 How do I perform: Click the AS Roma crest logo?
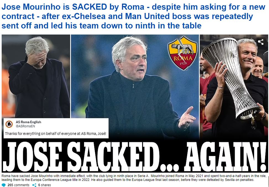pyautogui.click(x=182, y=53)
